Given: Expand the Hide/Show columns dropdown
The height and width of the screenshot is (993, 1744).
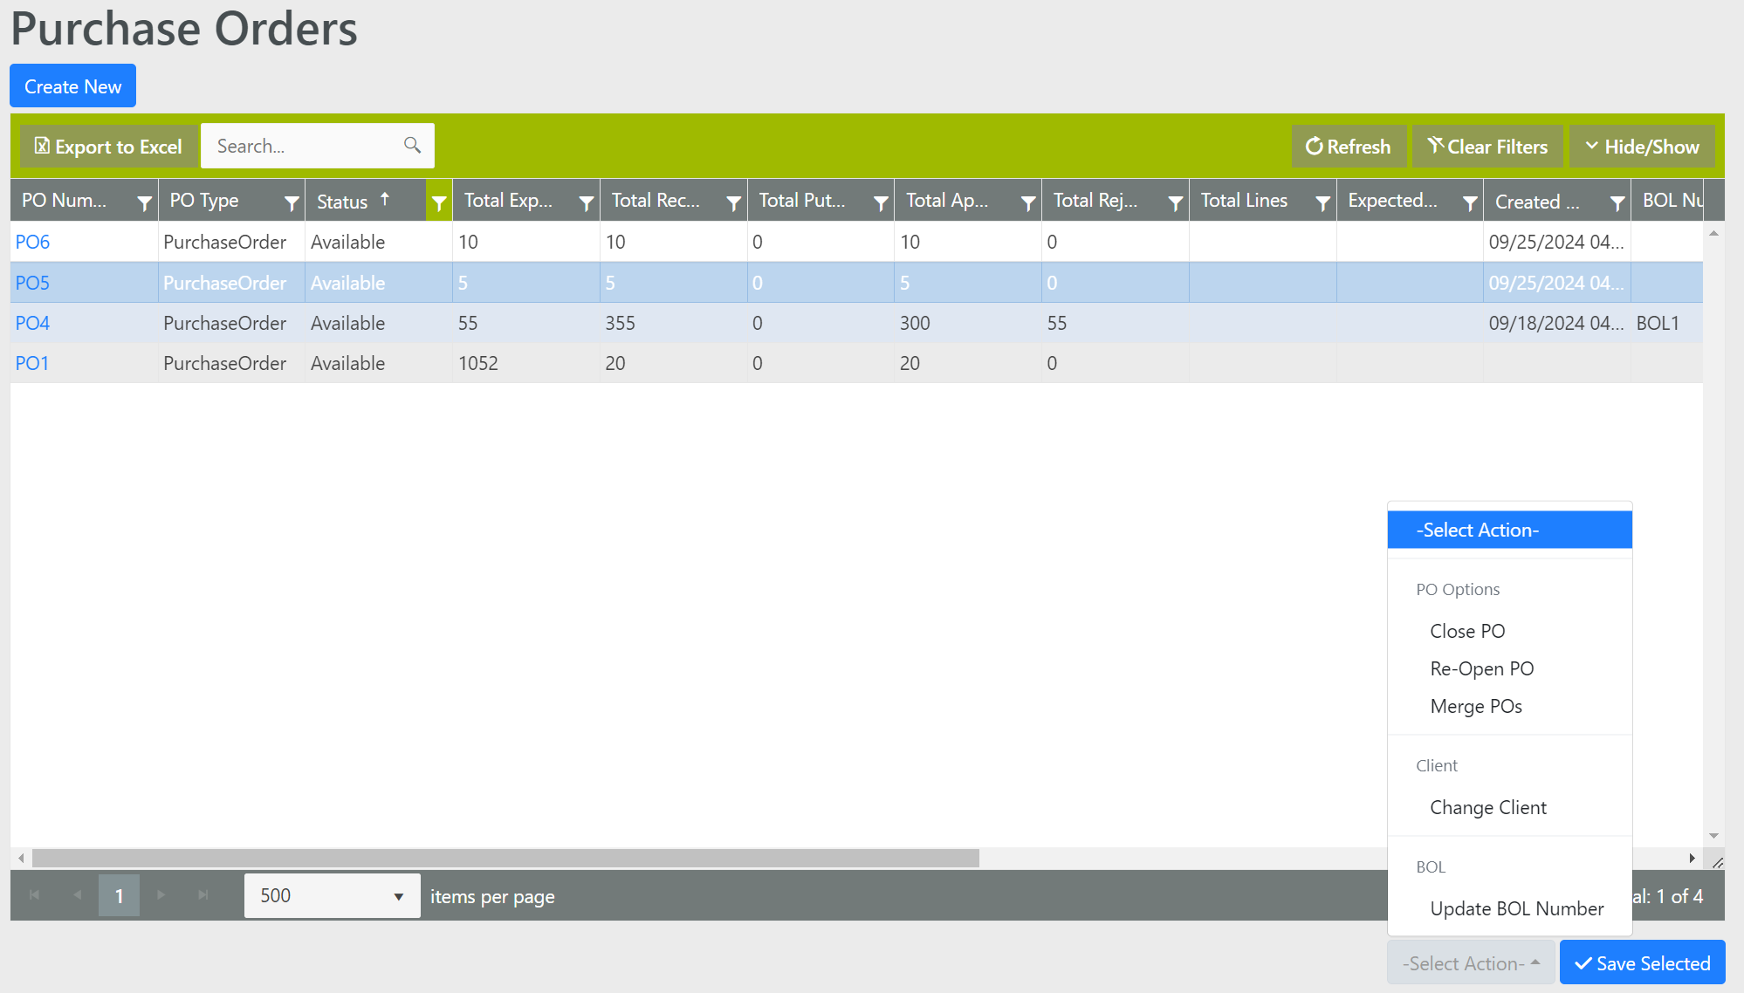Looking at the screenshot, I should [x=1642, y=147].
